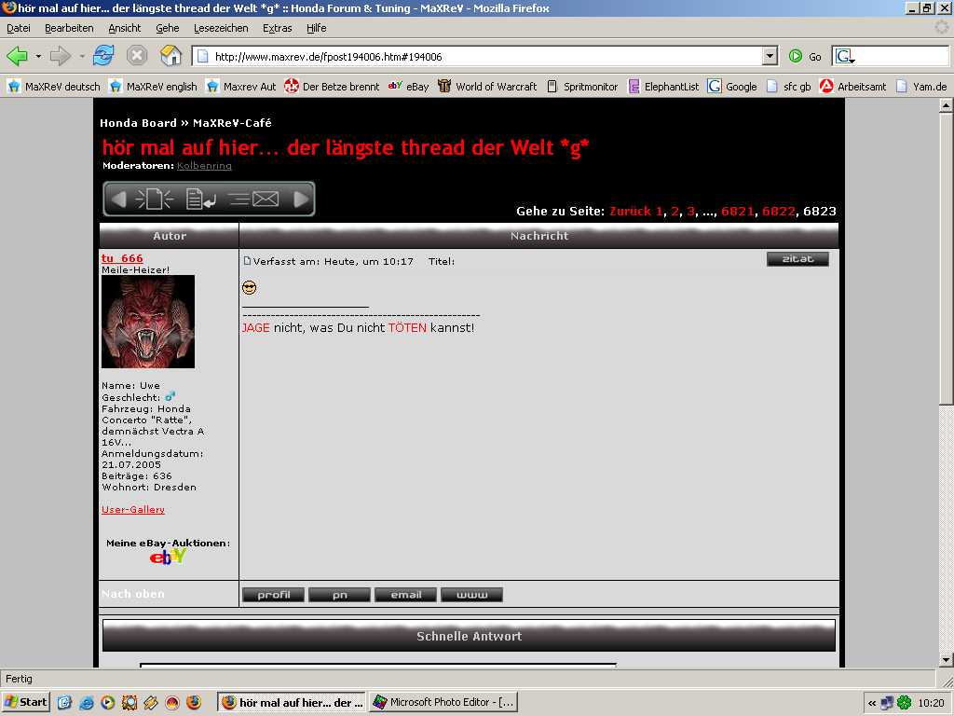Open the search engine selector dropdown
This screenshot has width=954, height=716.
846,57
